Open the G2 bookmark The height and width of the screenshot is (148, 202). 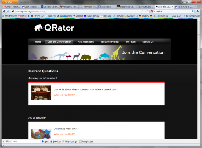point(40,16)
